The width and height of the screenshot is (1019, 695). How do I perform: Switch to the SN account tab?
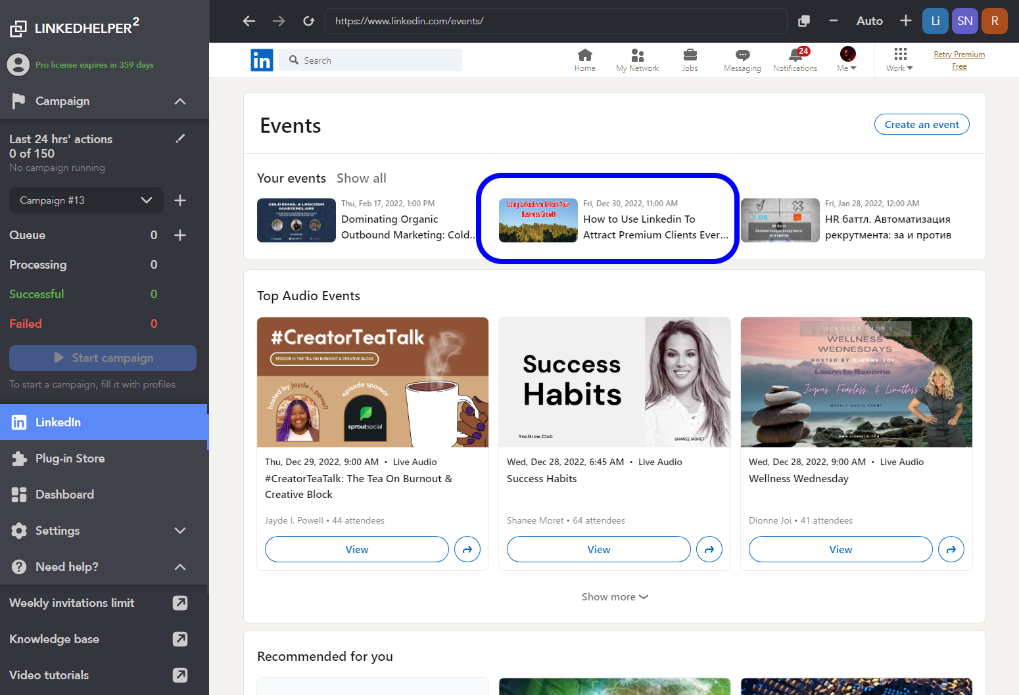pyautogui.click(x=965, y=21)
